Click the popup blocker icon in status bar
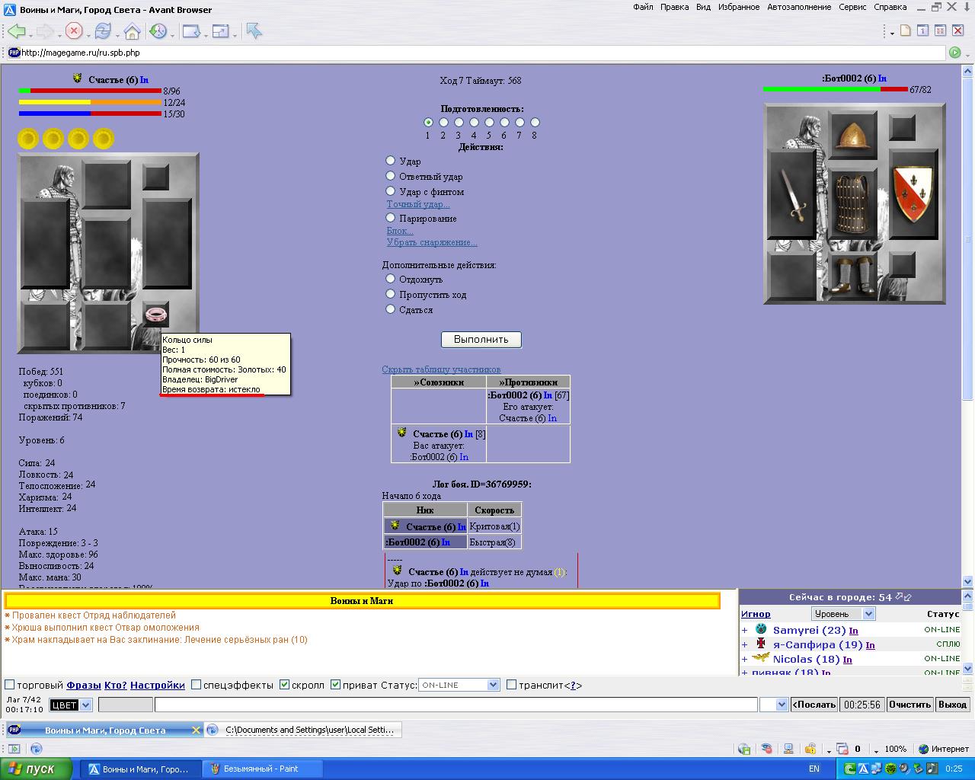The height and width of the screenshot is (780, 975). [x=842, y=749]
